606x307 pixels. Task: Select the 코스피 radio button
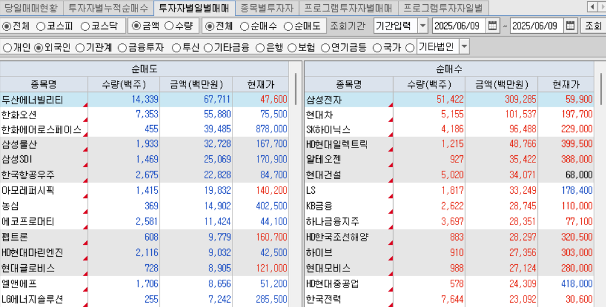41,26
